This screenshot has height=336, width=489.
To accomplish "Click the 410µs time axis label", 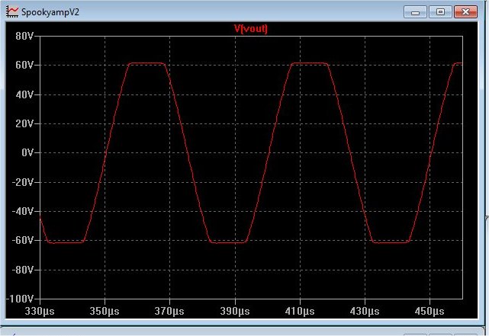I will (300, 311).
